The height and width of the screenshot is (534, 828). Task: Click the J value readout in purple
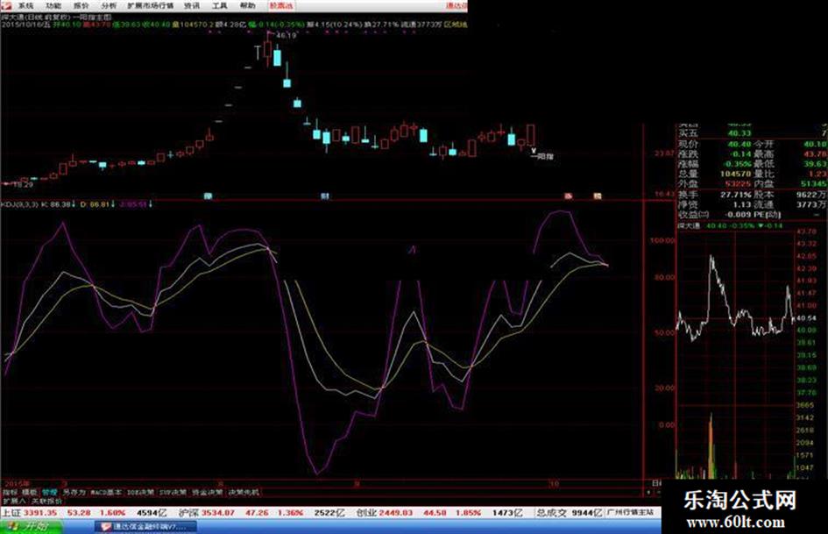[x=135, y=204]
